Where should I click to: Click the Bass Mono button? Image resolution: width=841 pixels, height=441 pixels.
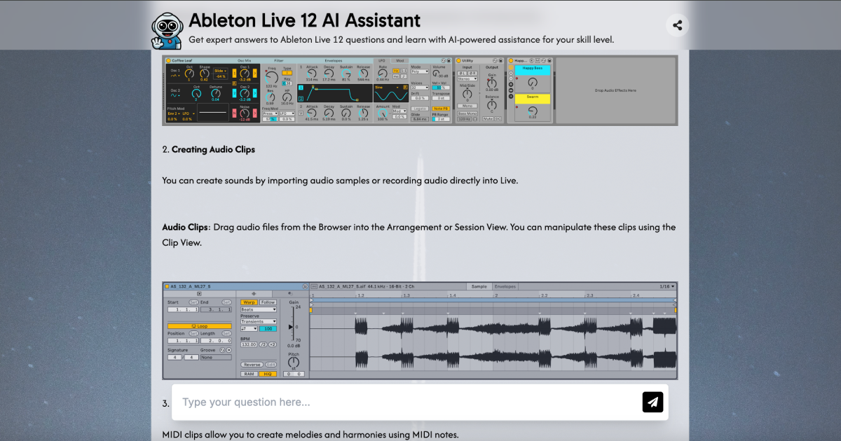click(x=467, y=113)
